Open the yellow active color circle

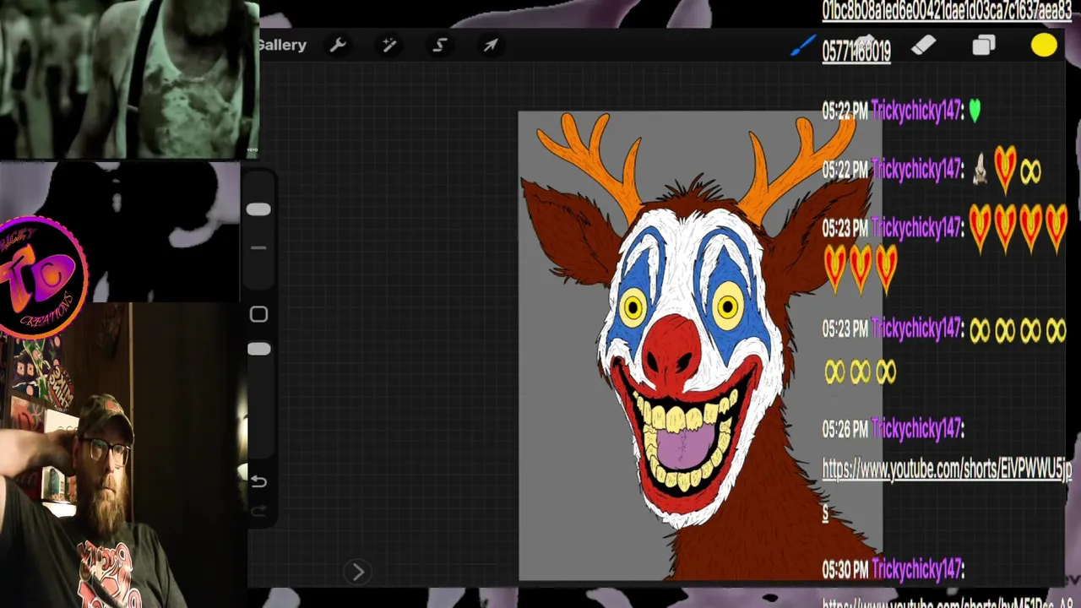point(1044,46)
